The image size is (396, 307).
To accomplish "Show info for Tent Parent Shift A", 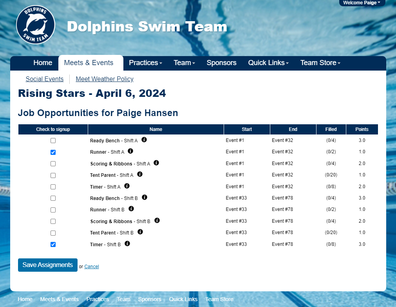I will pos(140,174).
